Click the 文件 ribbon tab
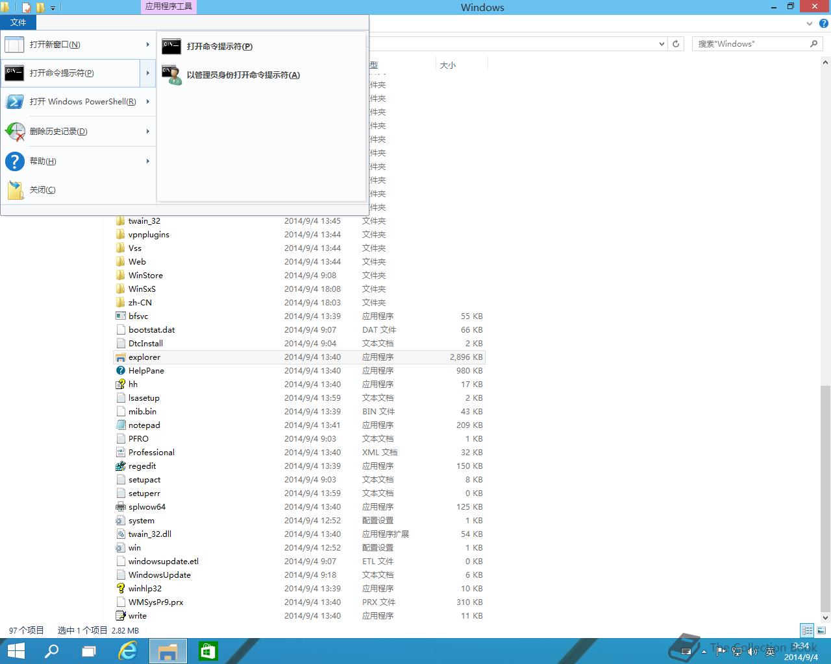Image resolution: width=831 pixels, height=664 pixels. pos(18,22)
